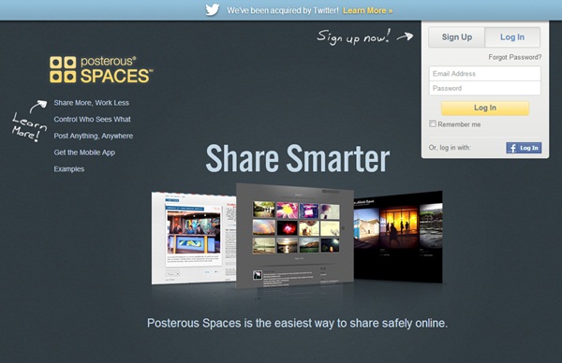
Task: Click the Facebook Log In button
Action: click(524, 148)
